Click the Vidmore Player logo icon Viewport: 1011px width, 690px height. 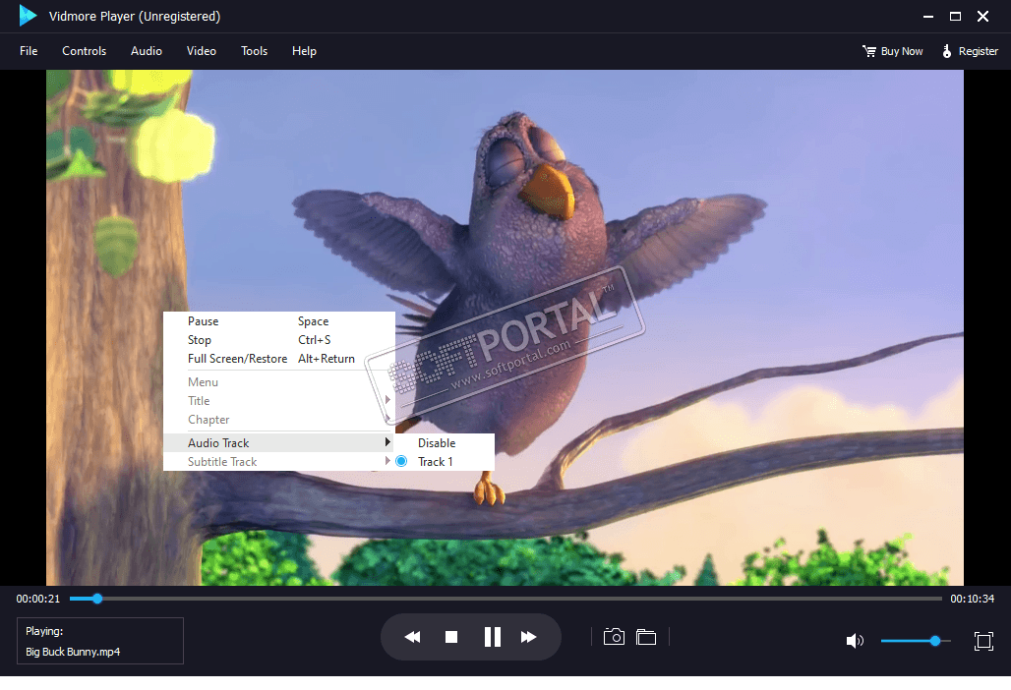pos(28,16)
